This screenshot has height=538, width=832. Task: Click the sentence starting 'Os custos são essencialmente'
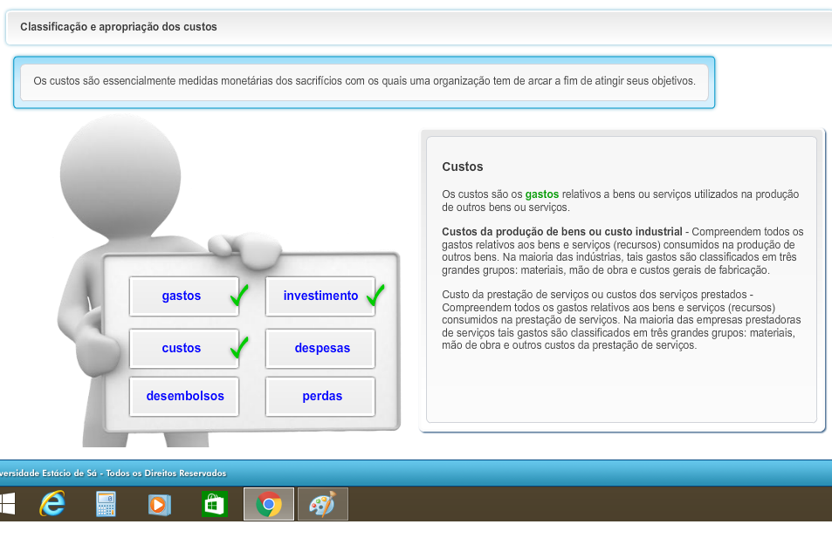[x=364, y=81]
